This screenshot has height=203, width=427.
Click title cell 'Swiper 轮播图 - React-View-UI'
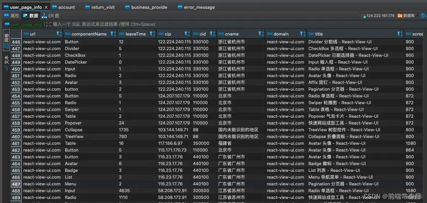(355, 103)
